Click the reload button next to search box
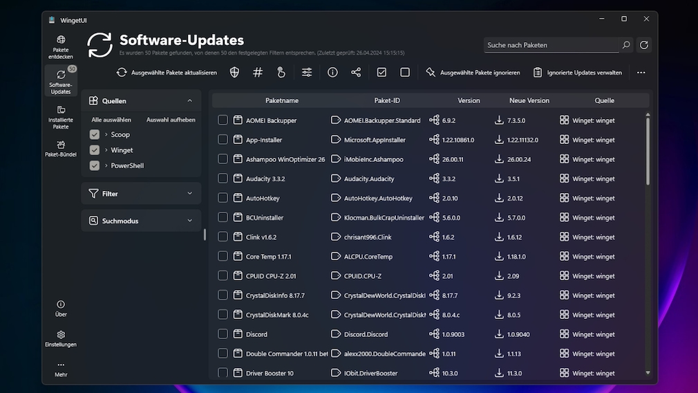 point(644,45)
